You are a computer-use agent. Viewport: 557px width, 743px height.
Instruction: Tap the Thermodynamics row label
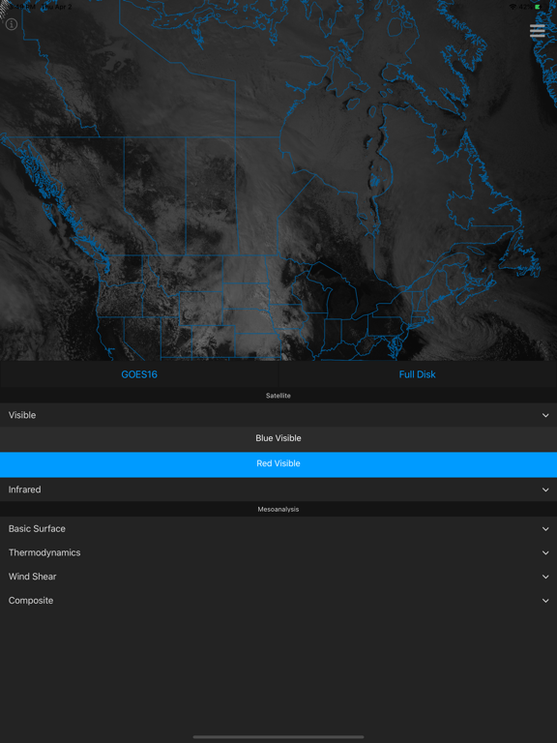tap(44, 552)
